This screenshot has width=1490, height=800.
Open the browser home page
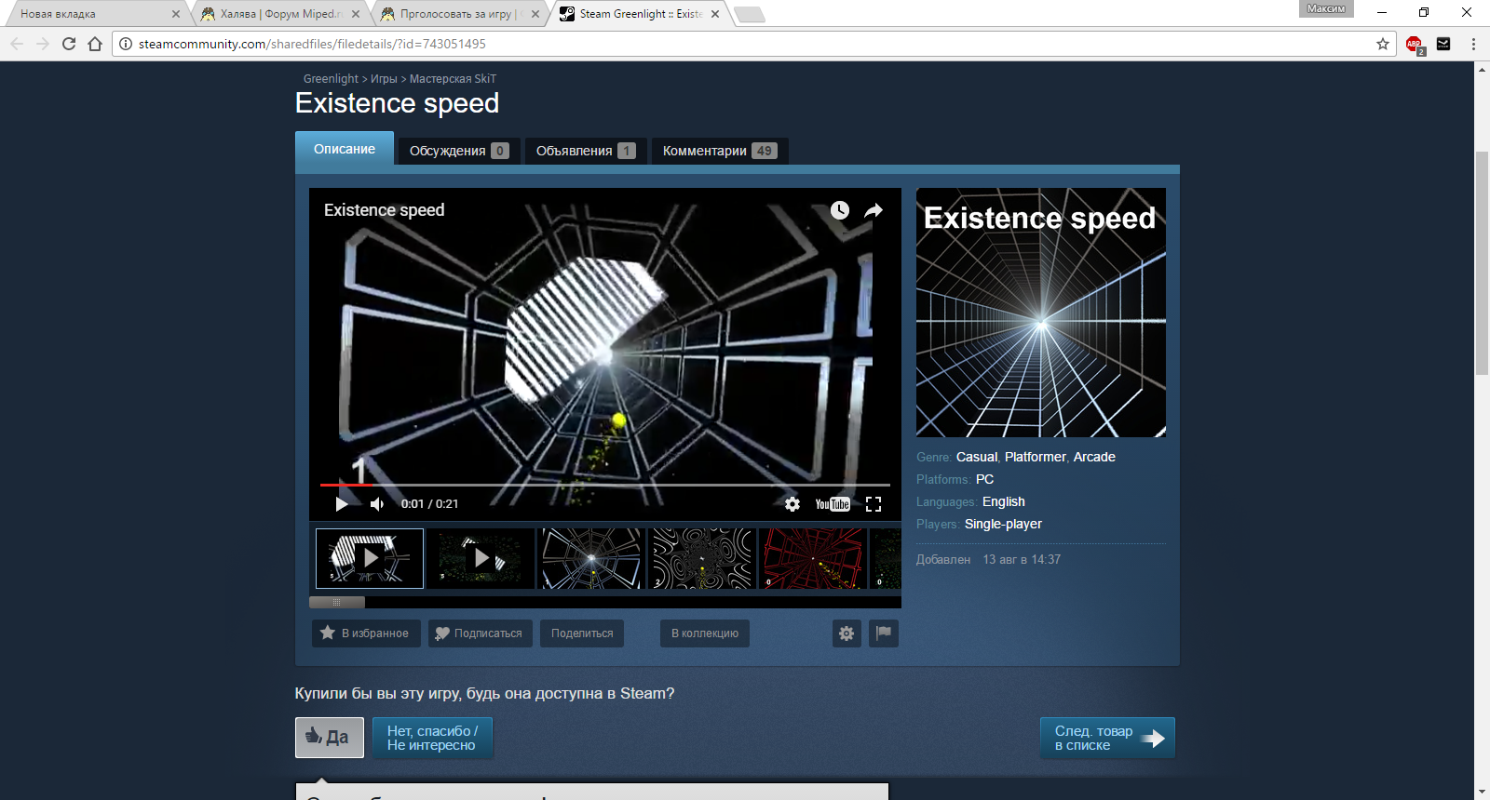[x=95, y=44]
